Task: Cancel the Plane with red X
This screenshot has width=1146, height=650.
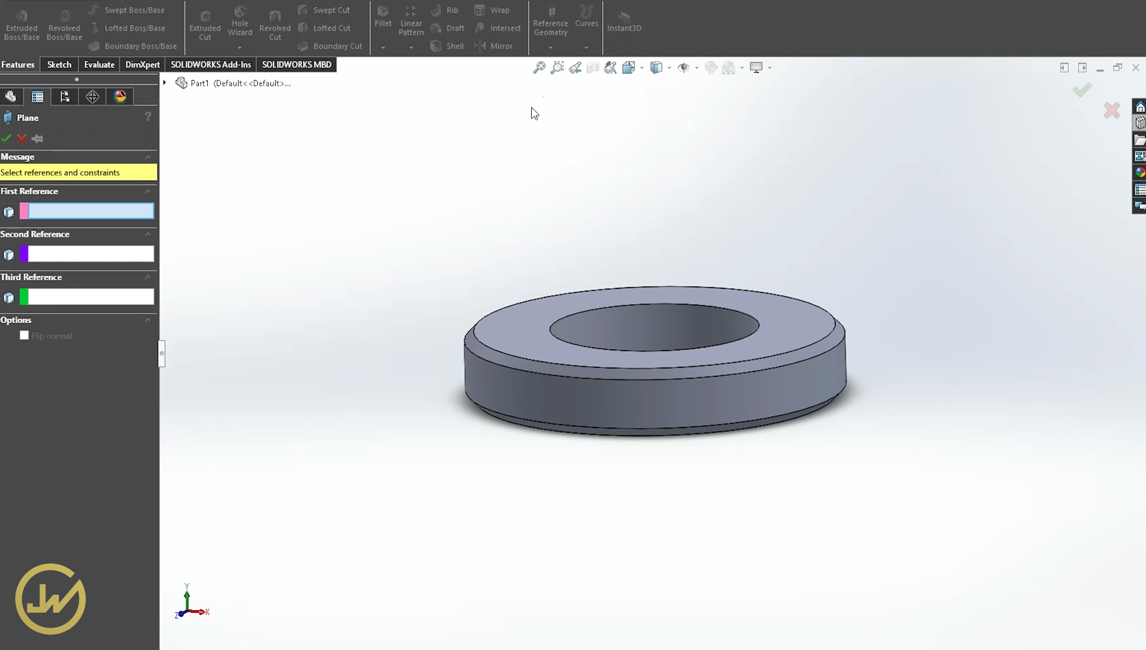Action: click(x=21, y=138)
